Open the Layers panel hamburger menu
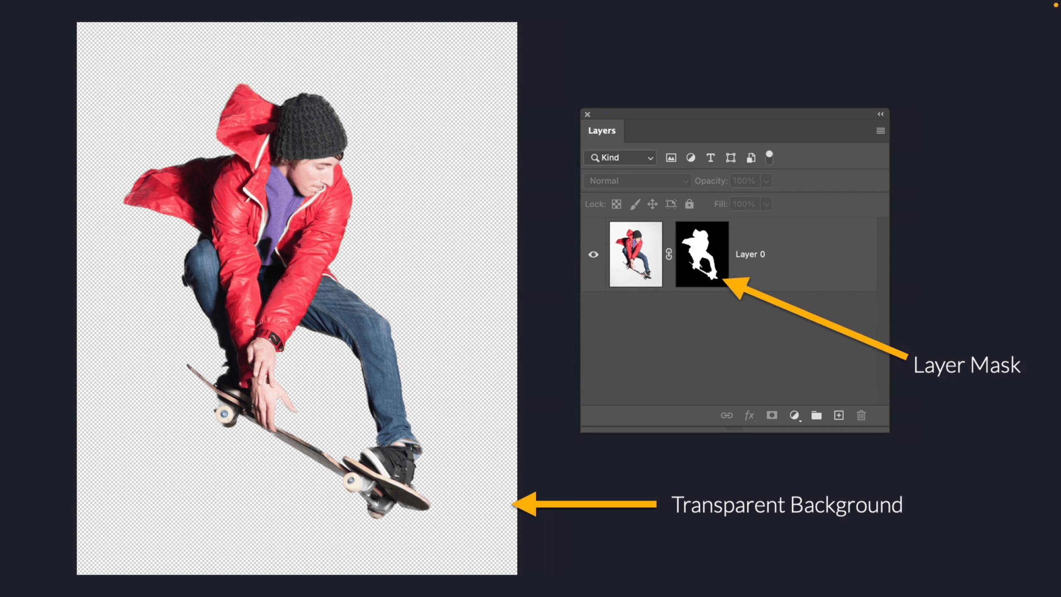This screenshot has height=597, width=1061. coord(880,131)
